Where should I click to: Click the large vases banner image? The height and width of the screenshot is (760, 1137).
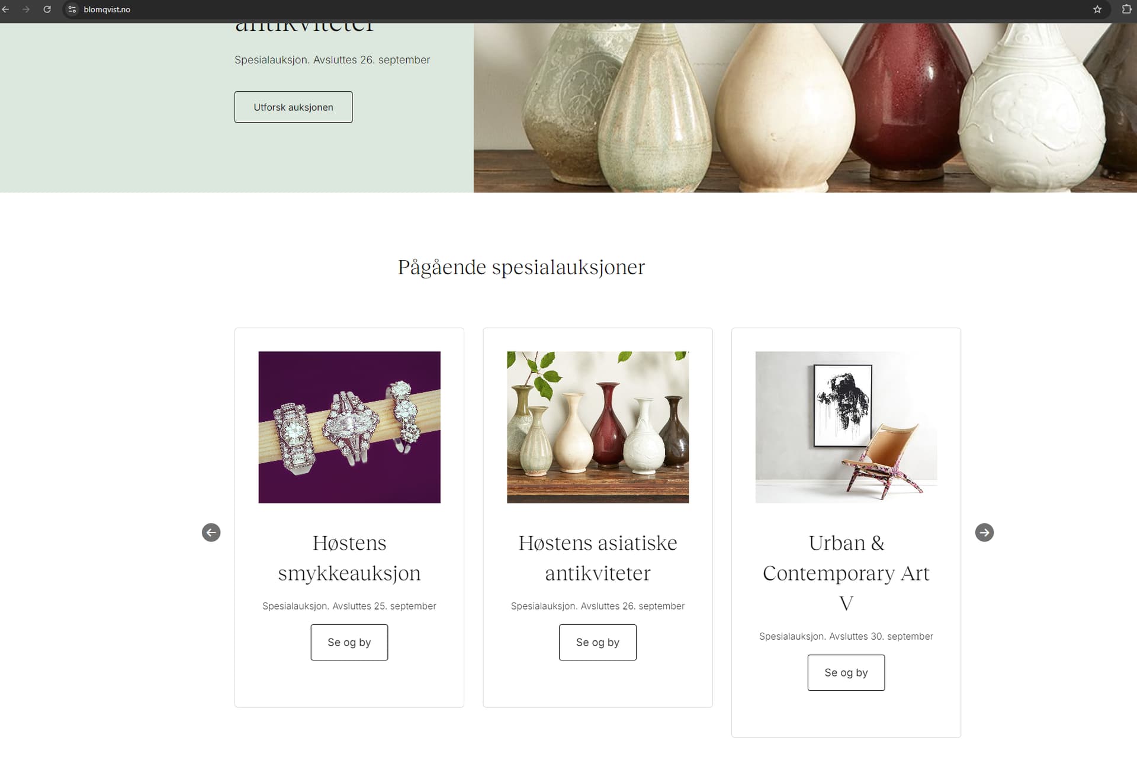pos(805,108)
